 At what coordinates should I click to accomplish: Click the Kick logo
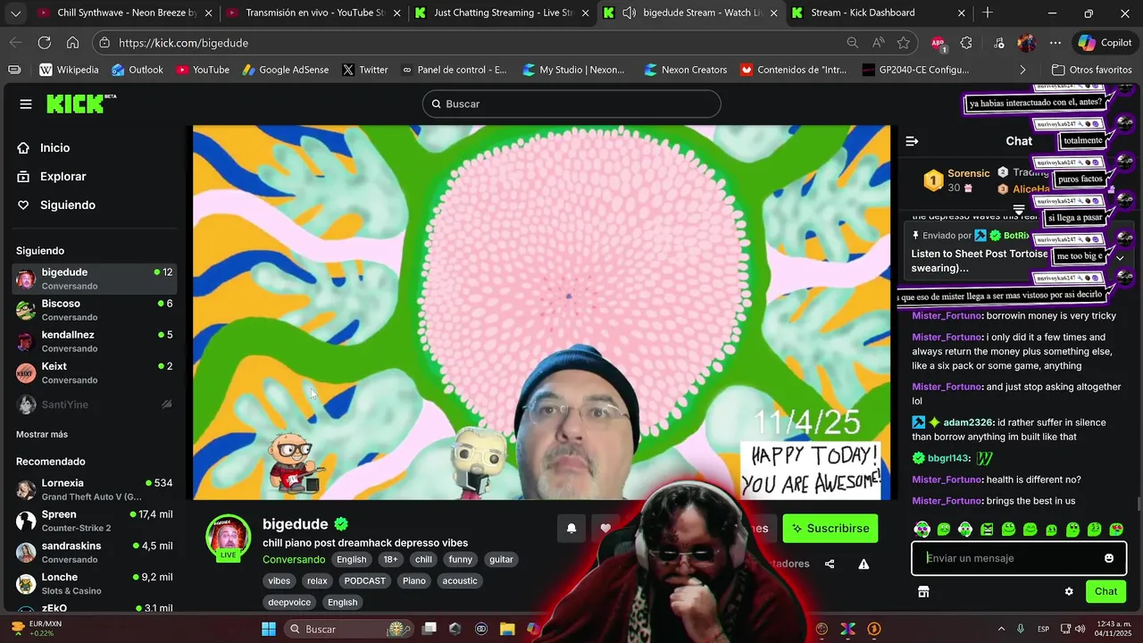pos(81,104)
